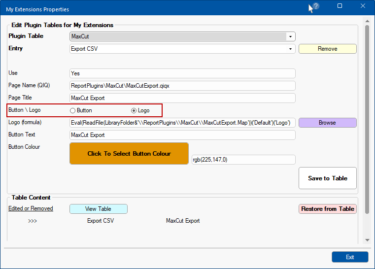The width and height of the screenshot is (375, 269).
Task: Focus the Page Name (QIQ) field
Action: [x=182, y=86]
